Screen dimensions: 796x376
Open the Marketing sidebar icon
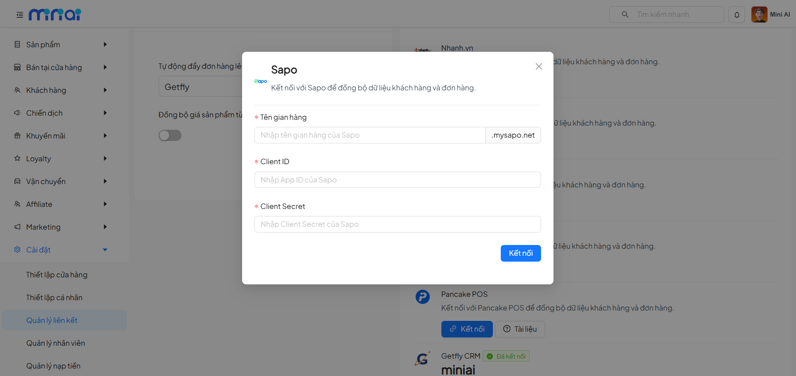point(17,227)
